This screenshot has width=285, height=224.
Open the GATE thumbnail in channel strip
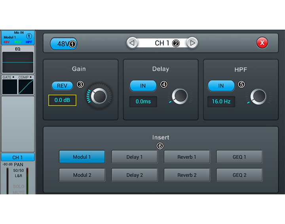[x=9, y=87]
